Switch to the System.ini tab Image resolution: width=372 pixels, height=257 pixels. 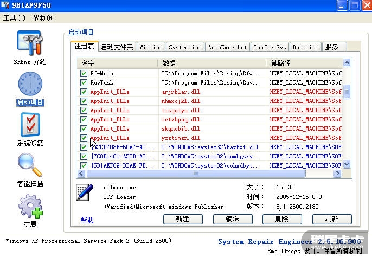coord(185,47)
